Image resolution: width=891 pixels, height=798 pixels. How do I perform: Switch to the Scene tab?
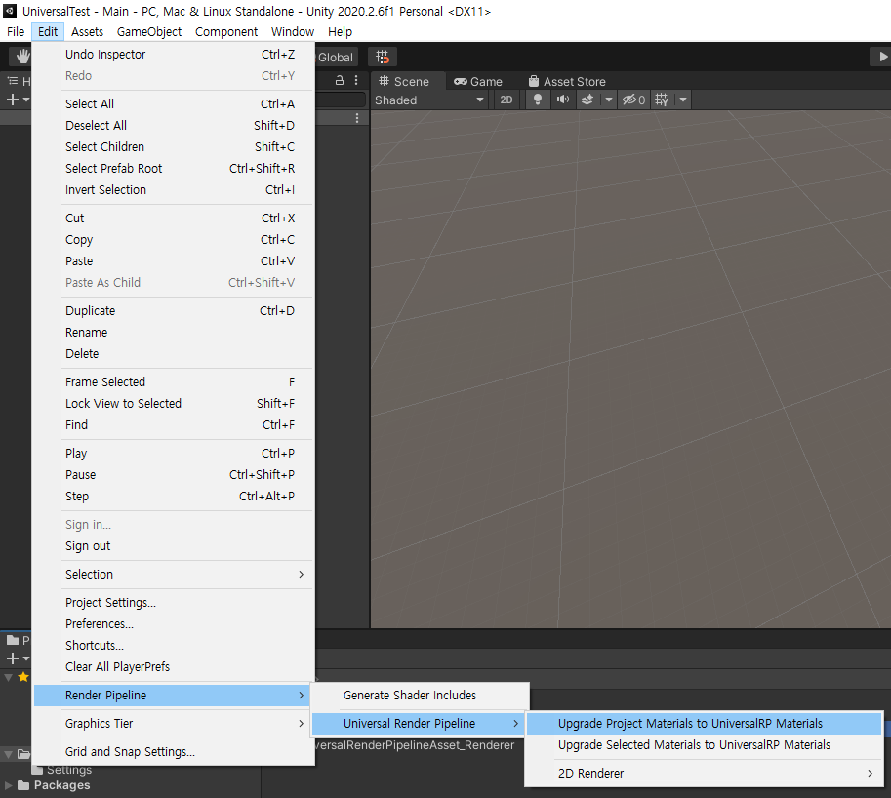tap(405, 81)
